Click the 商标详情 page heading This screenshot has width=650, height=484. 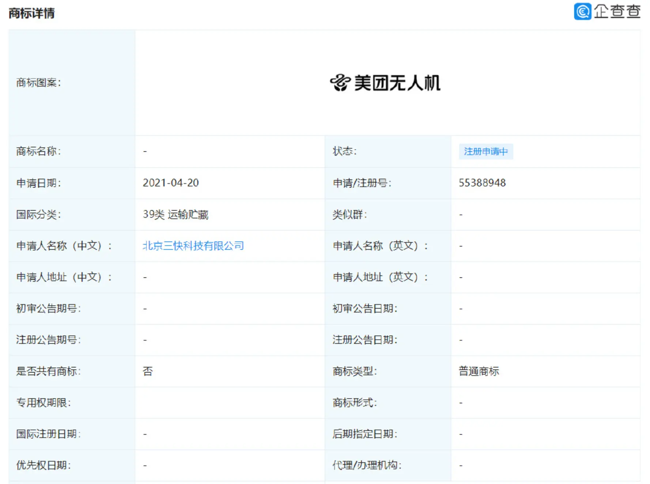[32, 13]
